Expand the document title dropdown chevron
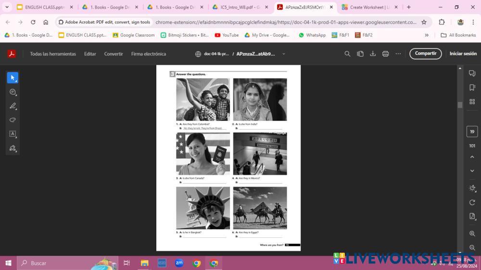Screen dimensions: 481x270 [284, 54]
